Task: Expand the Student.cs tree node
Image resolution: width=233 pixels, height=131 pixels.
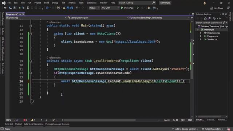Action: 201,39
